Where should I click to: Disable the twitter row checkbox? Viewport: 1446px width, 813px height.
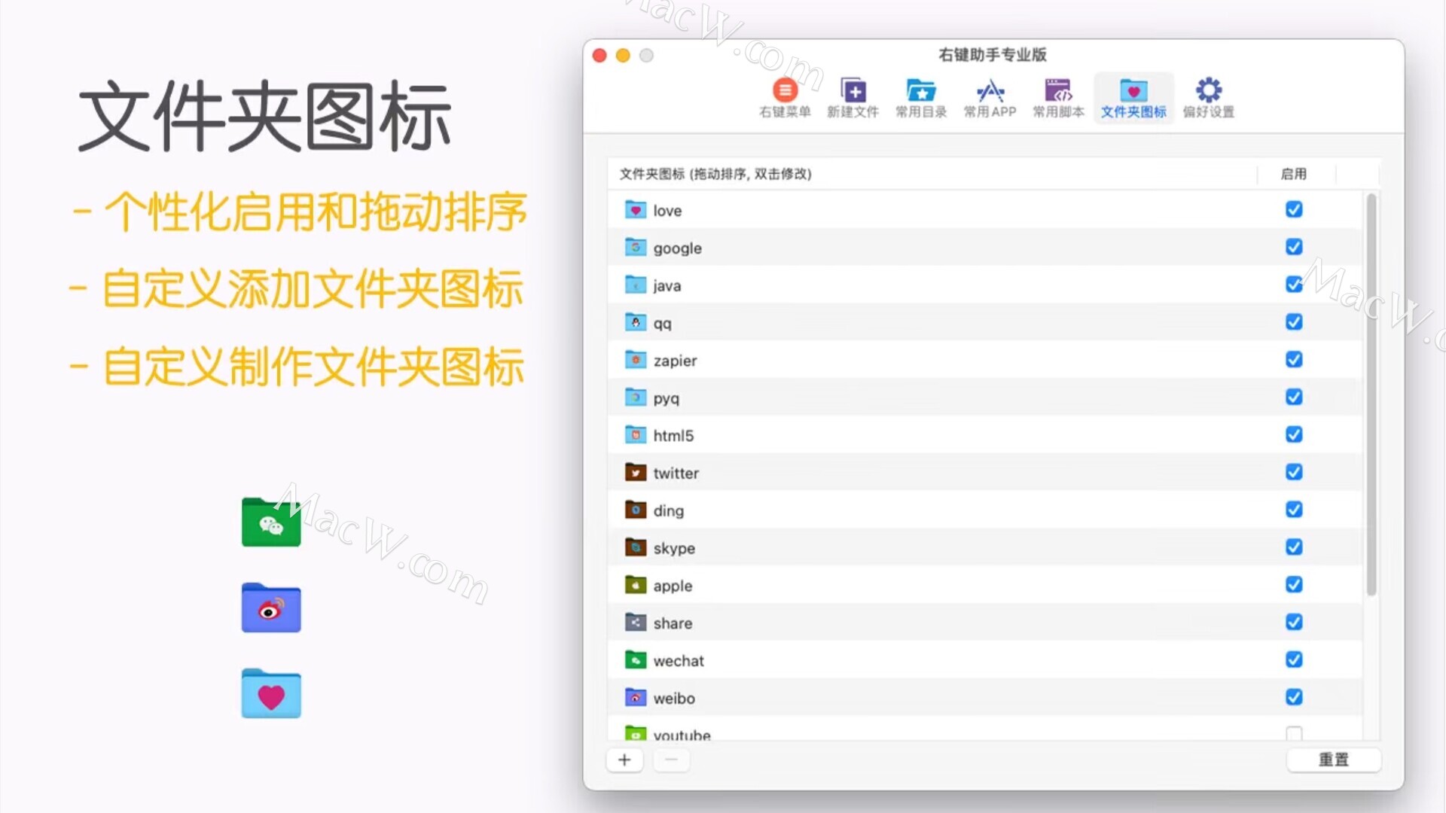1294,472
